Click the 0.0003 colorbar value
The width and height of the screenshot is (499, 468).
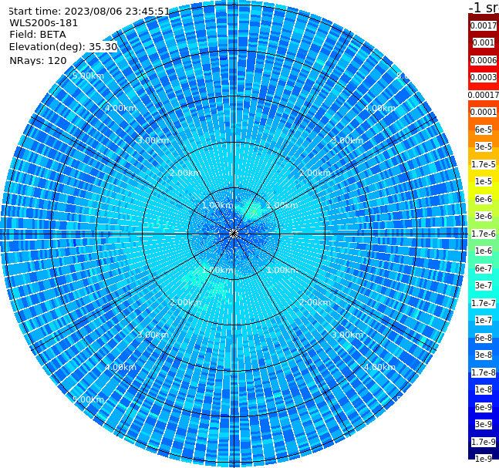[x=484, y=77]
